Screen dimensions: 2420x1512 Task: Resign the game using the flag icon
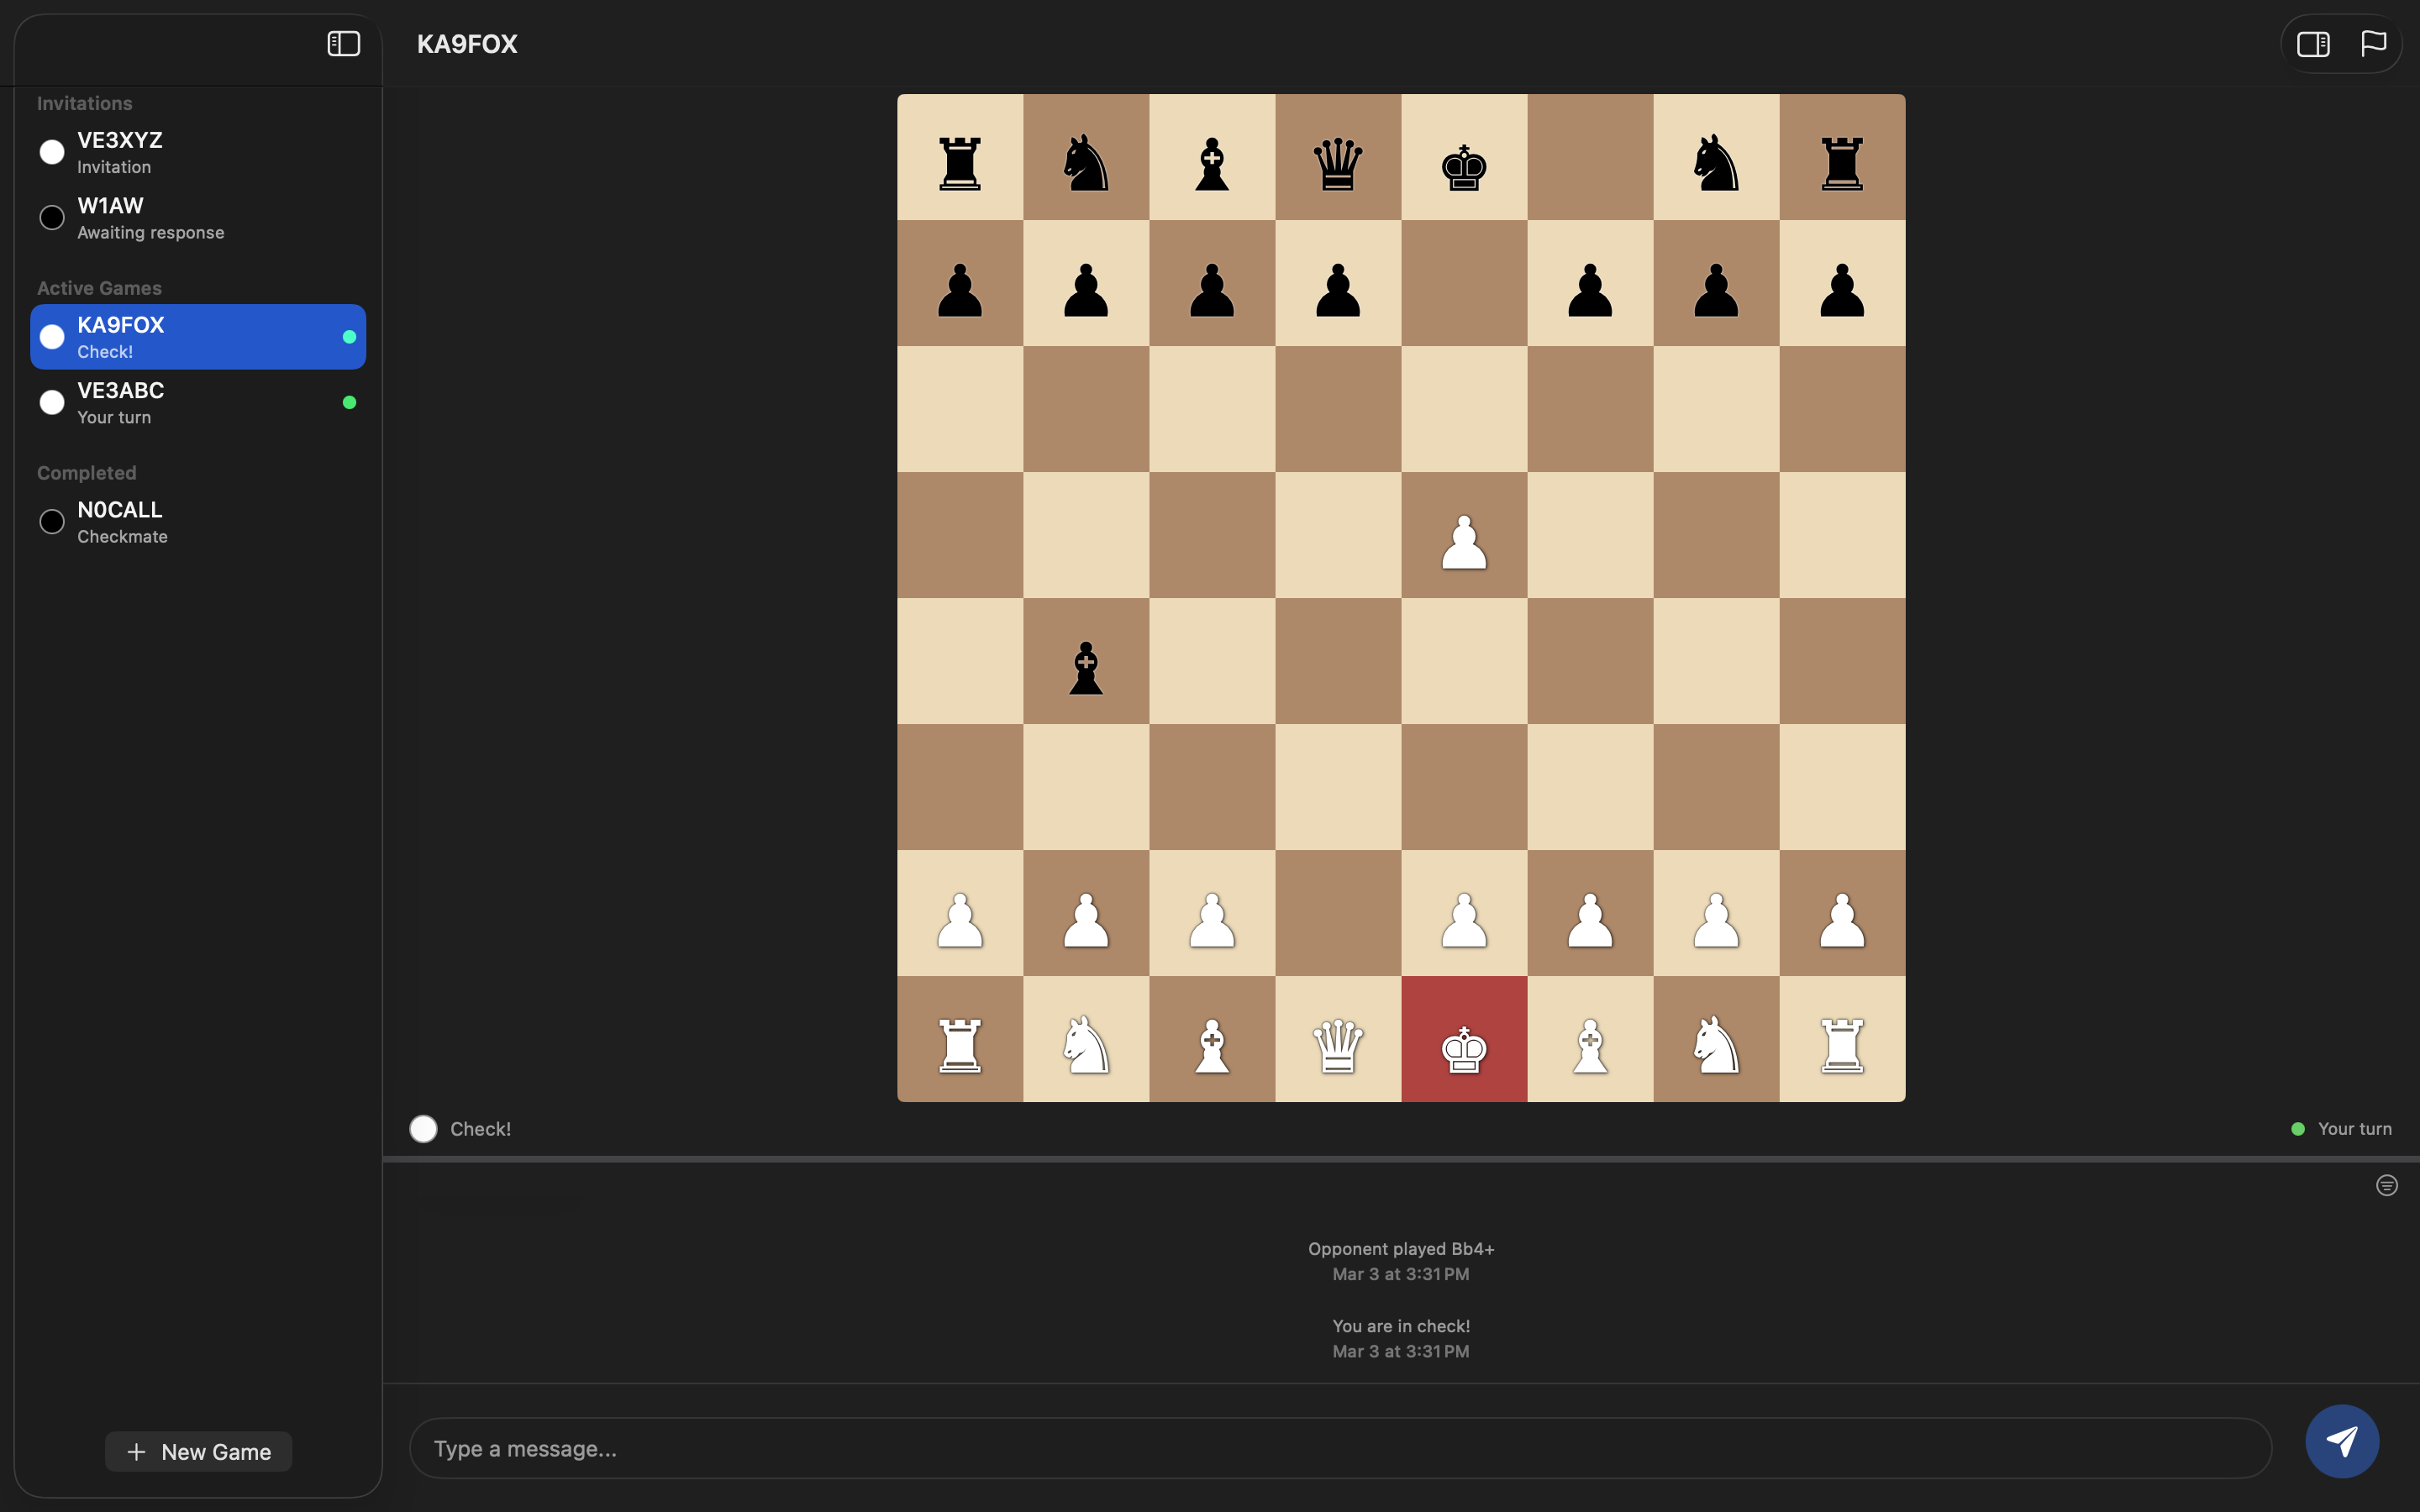pos(2372,43)
